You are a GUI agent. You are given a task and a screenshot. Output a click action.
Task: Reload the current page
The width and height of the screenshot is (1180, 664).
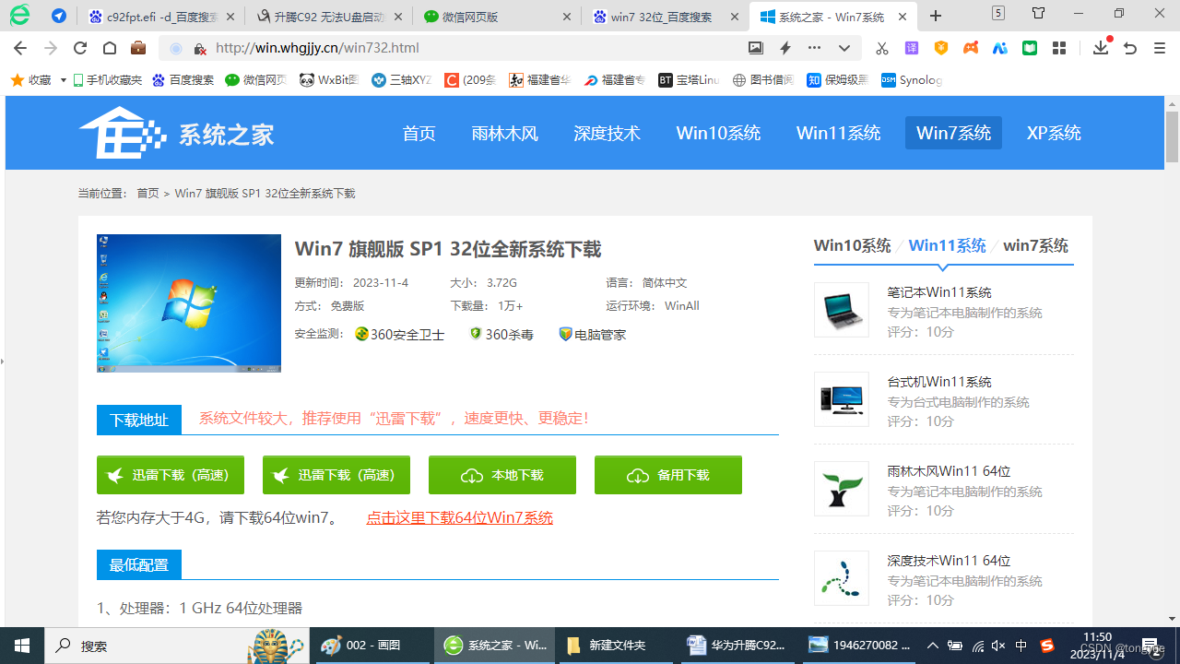pos(80,48)
